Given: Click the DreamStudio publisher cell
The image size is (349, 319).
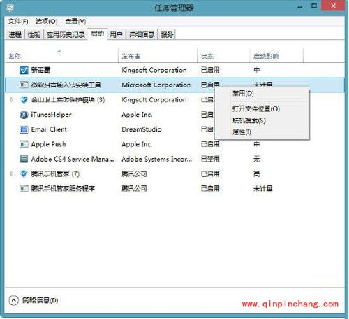Looking at the screenshot, I should point(142,129).
